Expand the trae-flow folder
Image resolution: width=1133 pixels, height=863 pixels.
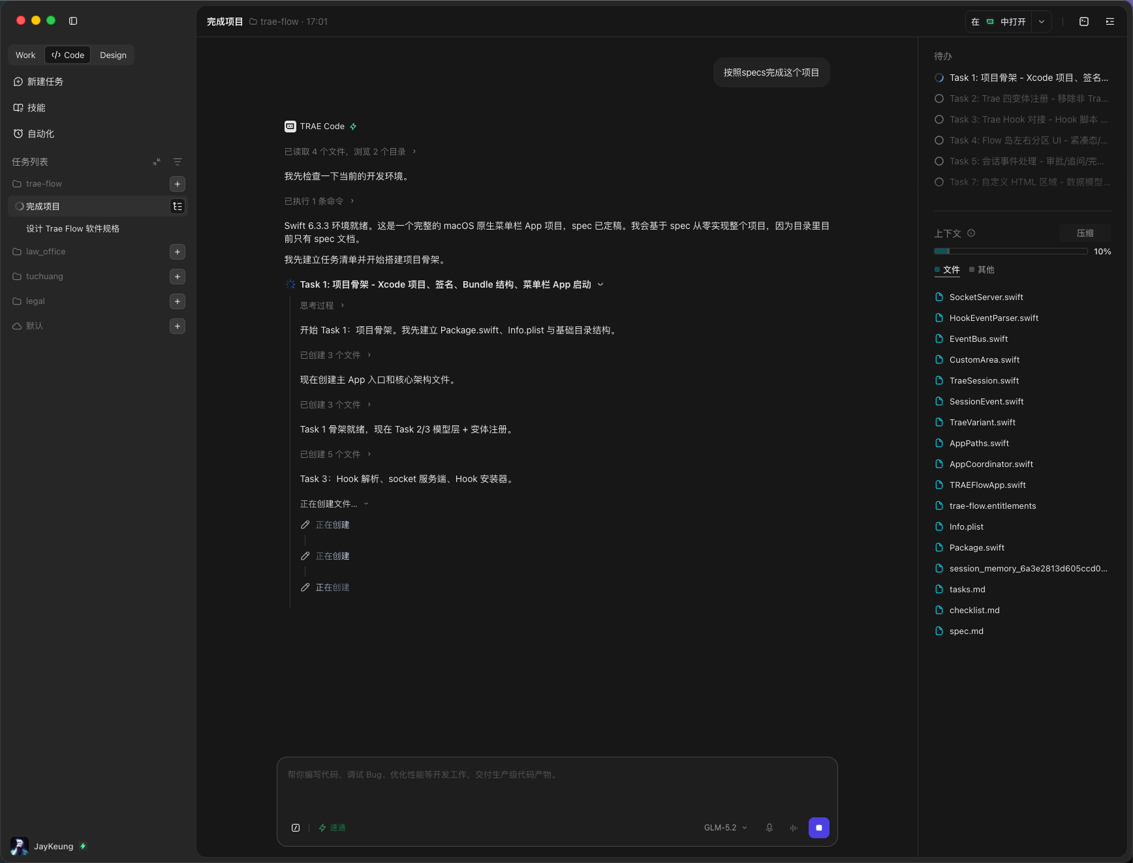[x=44, y=184]
